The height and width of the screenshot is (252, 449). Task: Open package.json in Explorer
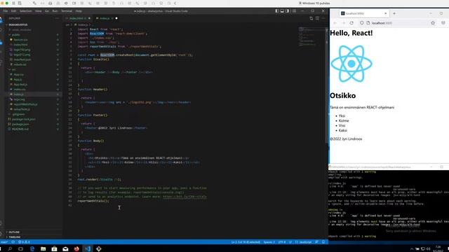20,125
